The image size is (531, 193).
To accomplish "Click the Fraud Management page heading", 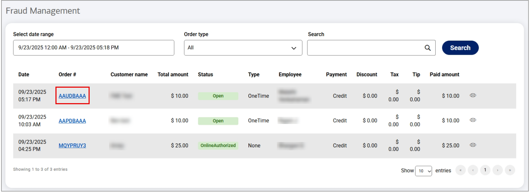I will 43,11.
